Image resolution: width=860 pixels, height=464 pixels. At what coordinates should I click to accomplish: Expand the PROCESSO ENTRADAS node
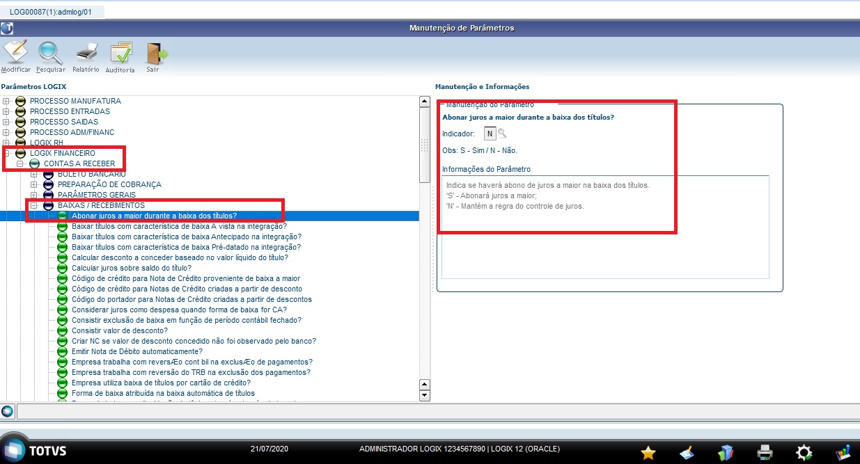[6, 112]
